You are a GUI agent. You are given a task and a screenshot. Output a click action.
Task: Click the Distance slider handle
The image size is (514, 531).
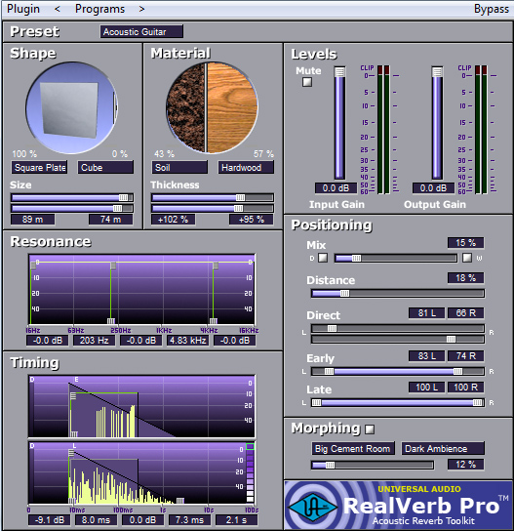click(344, 293)
